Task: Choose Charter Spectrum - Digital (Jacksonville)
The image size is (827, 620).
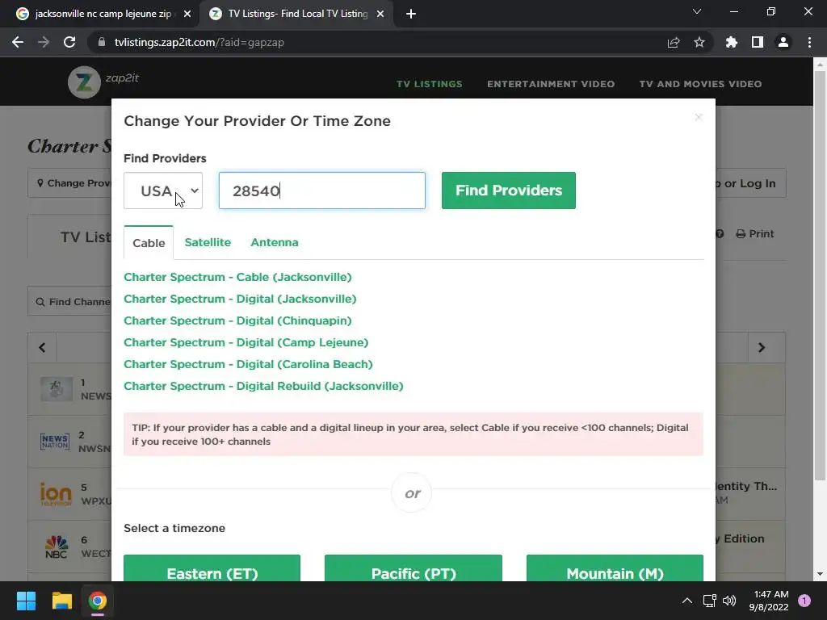Action: pos(240,299)
